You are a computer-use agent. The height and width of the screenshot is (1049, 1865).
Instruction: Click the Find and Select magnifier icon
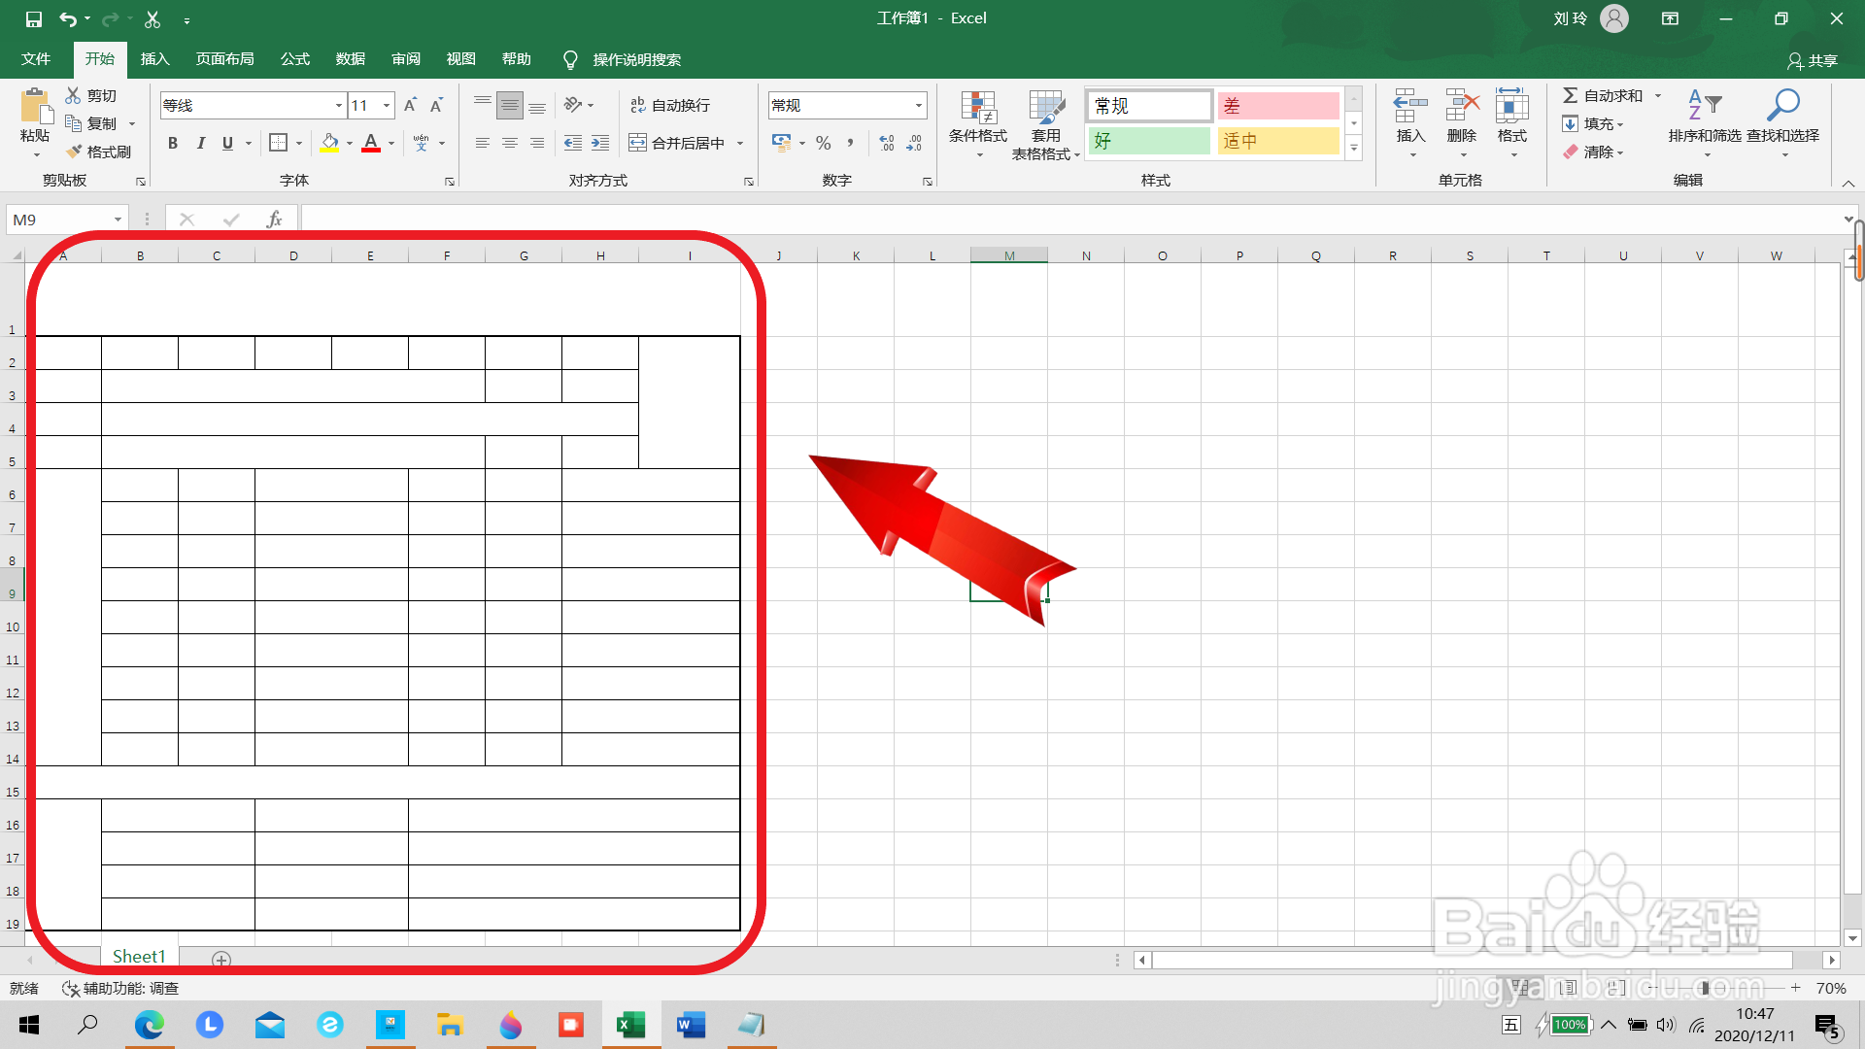click(1782, 105)
